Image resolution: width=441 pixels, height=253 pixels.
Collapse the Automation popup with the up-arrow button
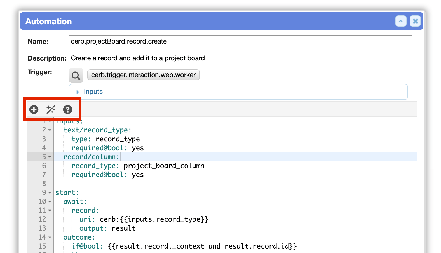pyautogui.click(x=401, y=21)
